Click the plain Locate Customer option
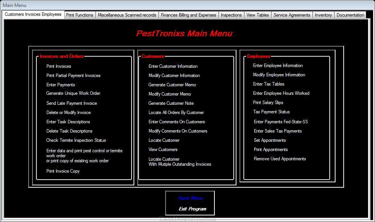The height and width of the screenshot is (222, 375). coord(164,141)
